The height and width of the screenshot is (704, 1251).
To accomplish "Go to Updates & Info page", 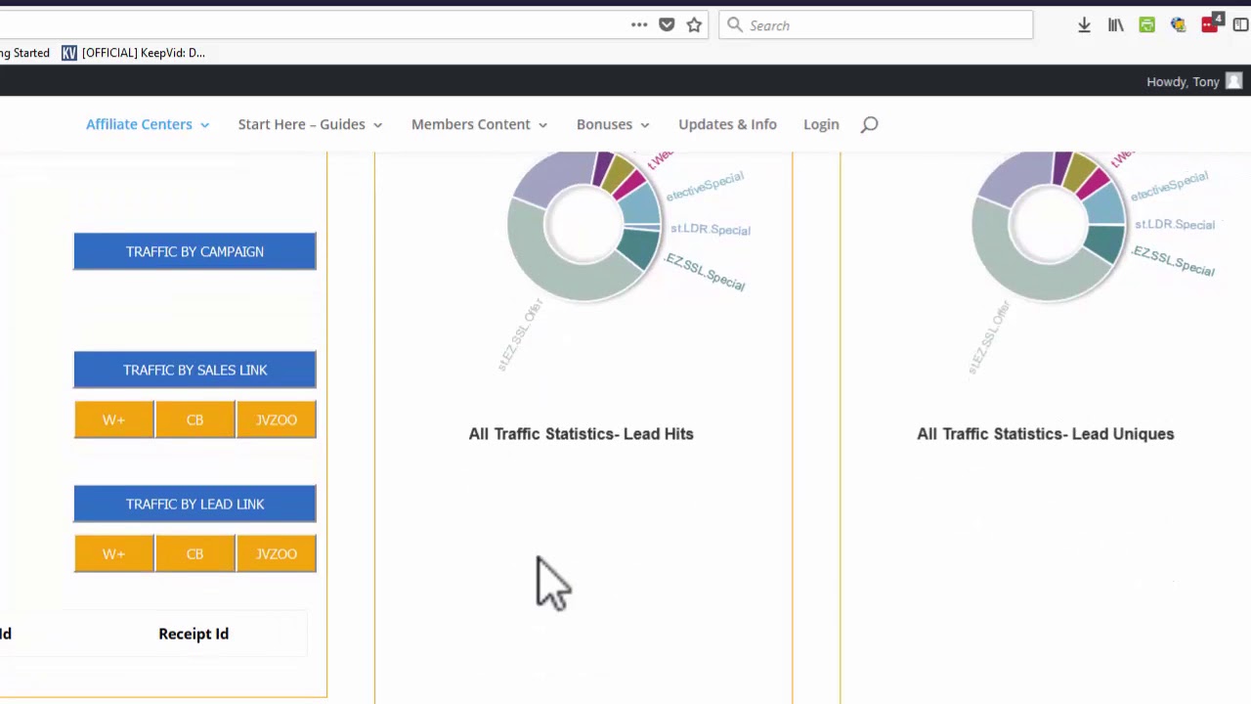I will click(x=727, y=124).
